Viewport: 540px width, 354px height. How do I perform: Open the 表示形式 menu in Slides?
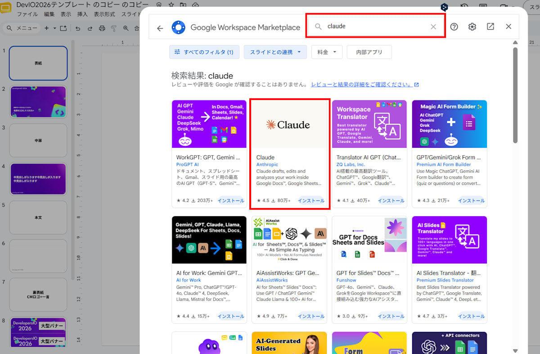click(104, 14)
